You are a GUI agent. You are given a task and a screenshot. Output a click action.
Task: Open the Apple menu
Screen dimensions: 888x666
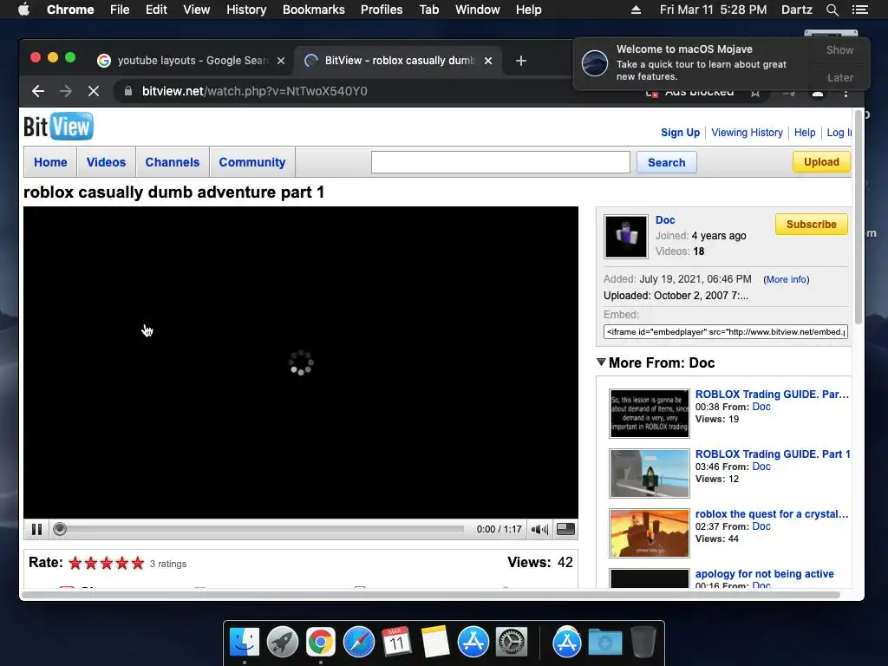[23, 10]
